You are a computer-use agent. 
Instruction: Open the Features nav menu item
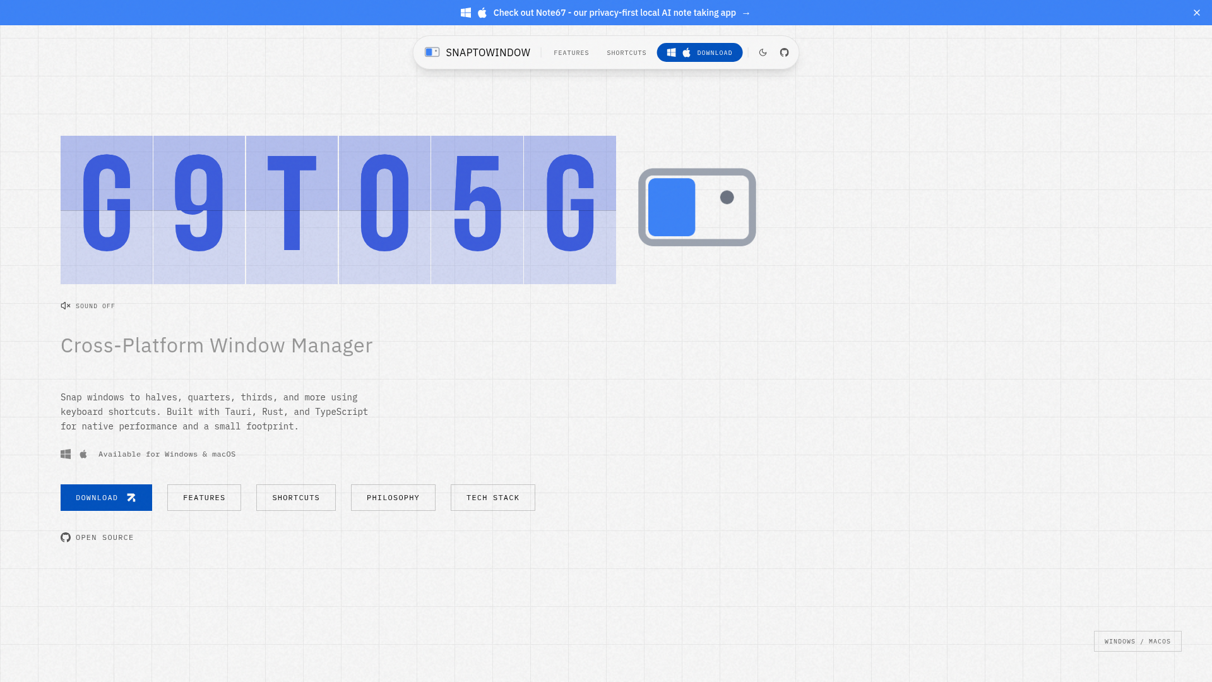[x=571, y=53]
